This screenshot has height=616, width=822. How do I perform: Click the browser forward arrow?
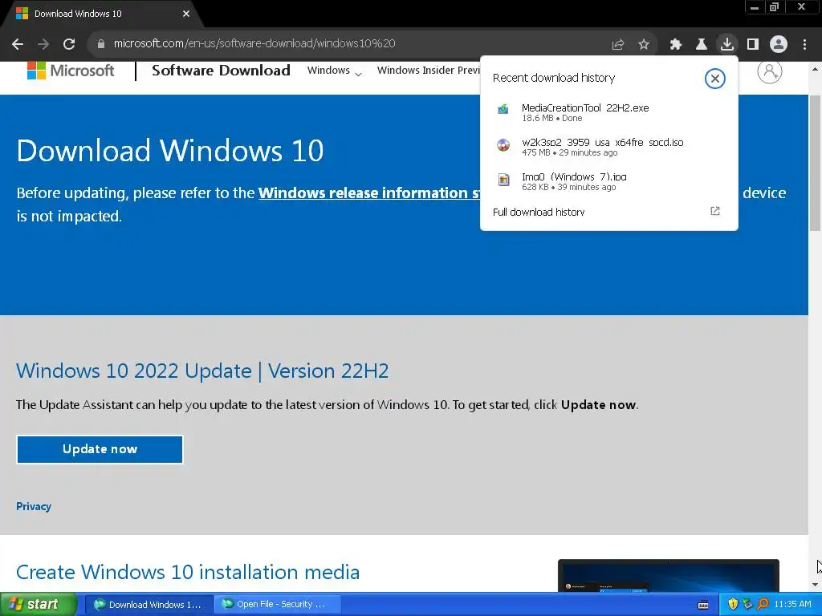coord(43,44)
